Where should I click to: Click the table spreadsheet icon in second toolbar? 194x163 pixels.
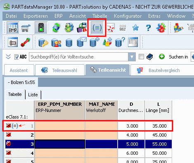pyautogui.click(x=133, y=42)
